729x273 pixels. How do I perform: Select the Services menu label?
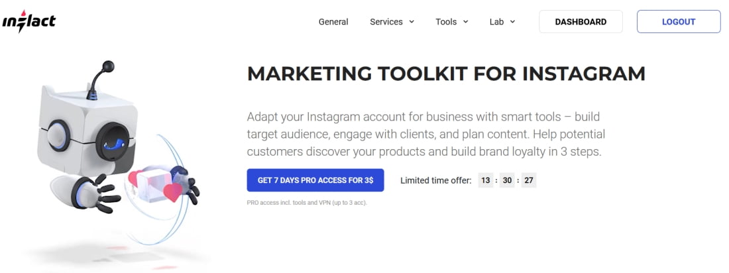tap(386, 22)
